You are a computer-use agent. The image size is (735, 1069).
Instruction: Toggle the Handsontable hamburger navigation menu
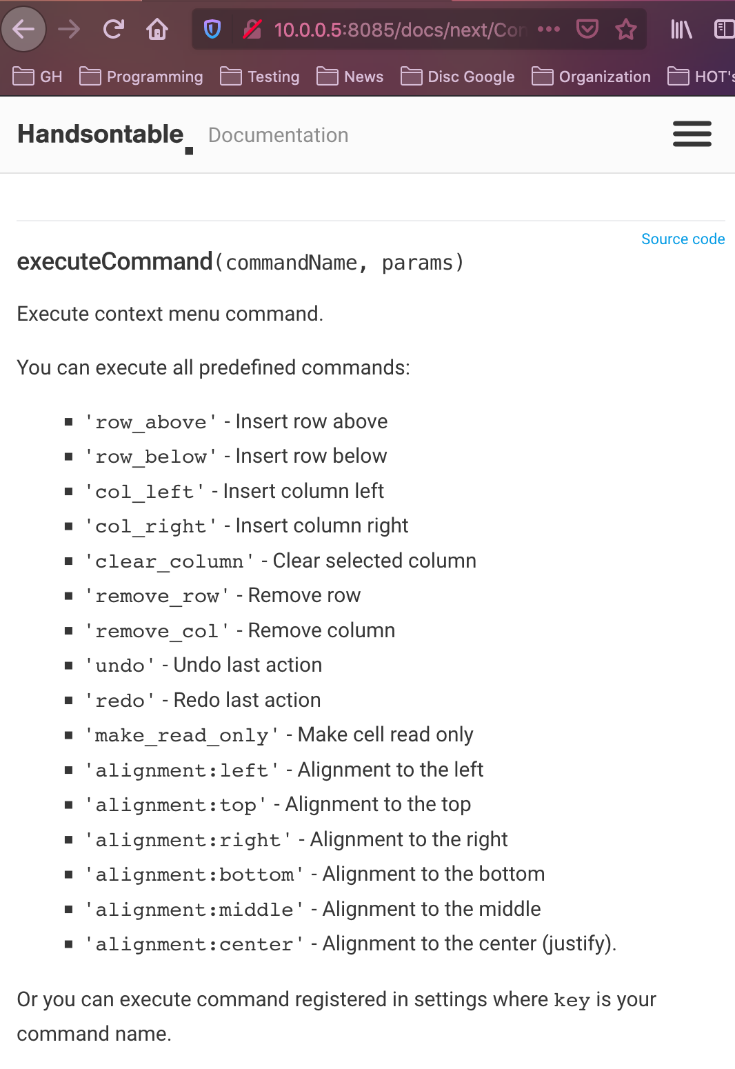click(x=692, y=134)
